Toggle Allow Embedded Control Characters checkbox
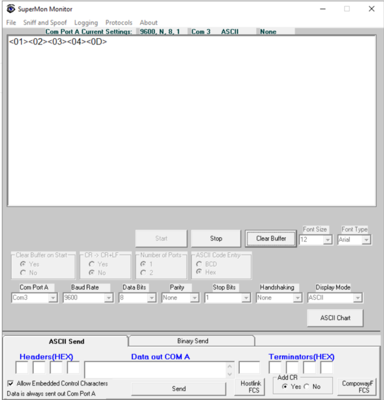384x400 pixels. pos(11,383)
